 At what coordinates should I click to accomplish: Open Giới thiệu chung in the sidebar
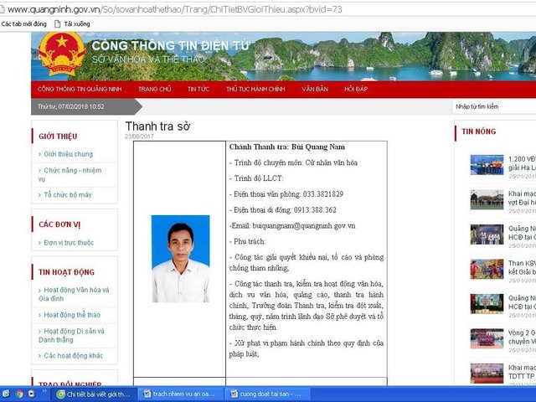tap(68, 154)
